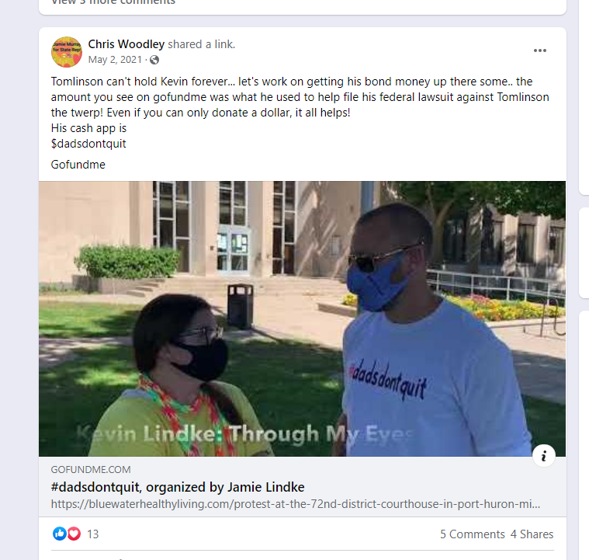The height and width of the screenshot is (560, 589).
Task: Click the blue Like reaction icon
Action: [x=59, y=534]
